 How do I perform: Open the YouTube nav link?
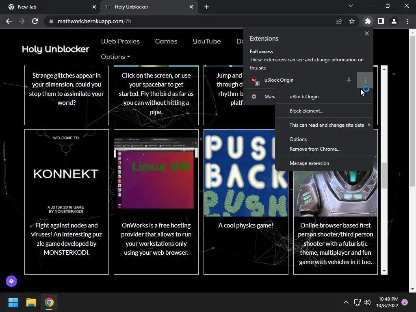click(x=207, y=41)
